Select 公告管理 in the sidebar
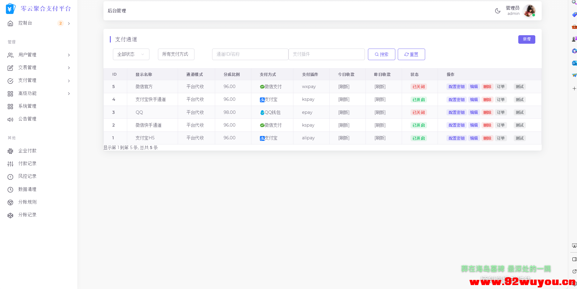 (27, 119)
